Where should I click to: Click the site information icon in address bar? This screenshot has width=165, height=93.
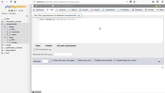34,2
